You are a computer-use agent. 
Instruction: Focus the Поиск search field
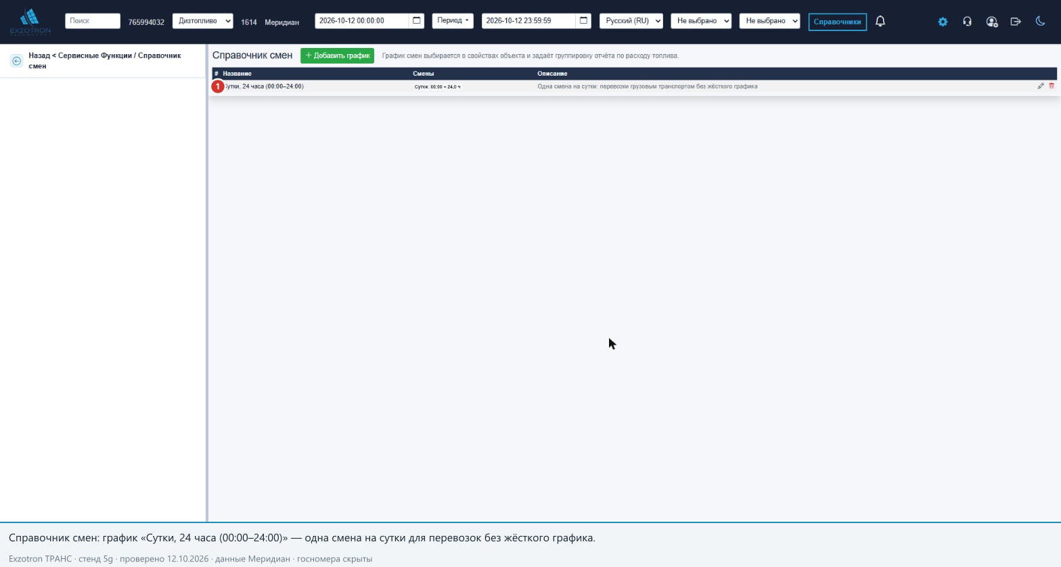click(93, 21)
